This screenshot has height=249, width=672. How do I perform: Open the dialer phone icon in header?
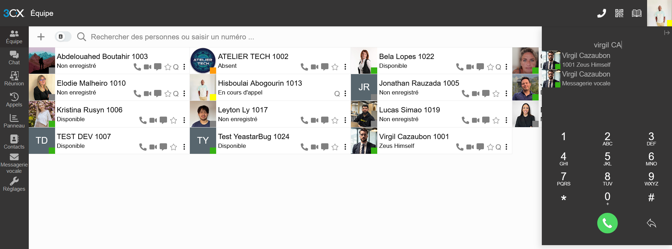coord(601,13)
